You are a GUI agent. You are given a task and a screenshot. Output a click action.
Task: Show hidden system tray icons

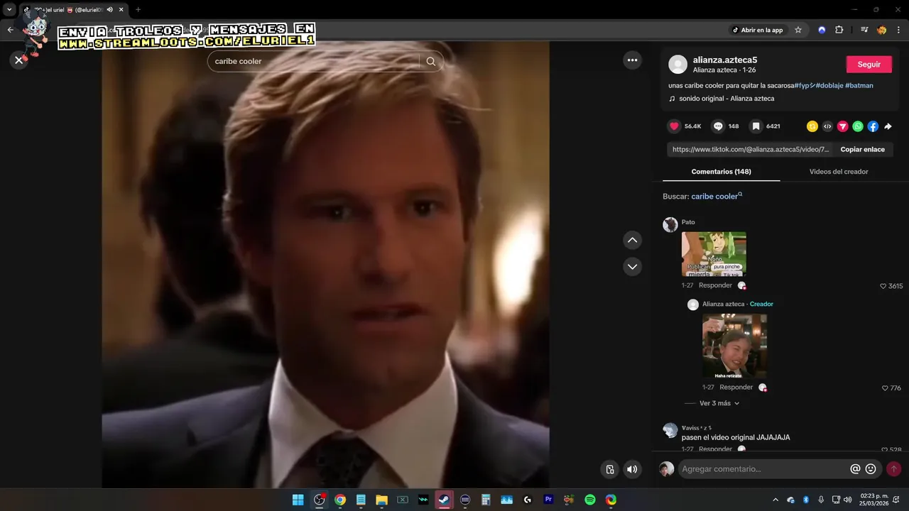click(775, 500)
